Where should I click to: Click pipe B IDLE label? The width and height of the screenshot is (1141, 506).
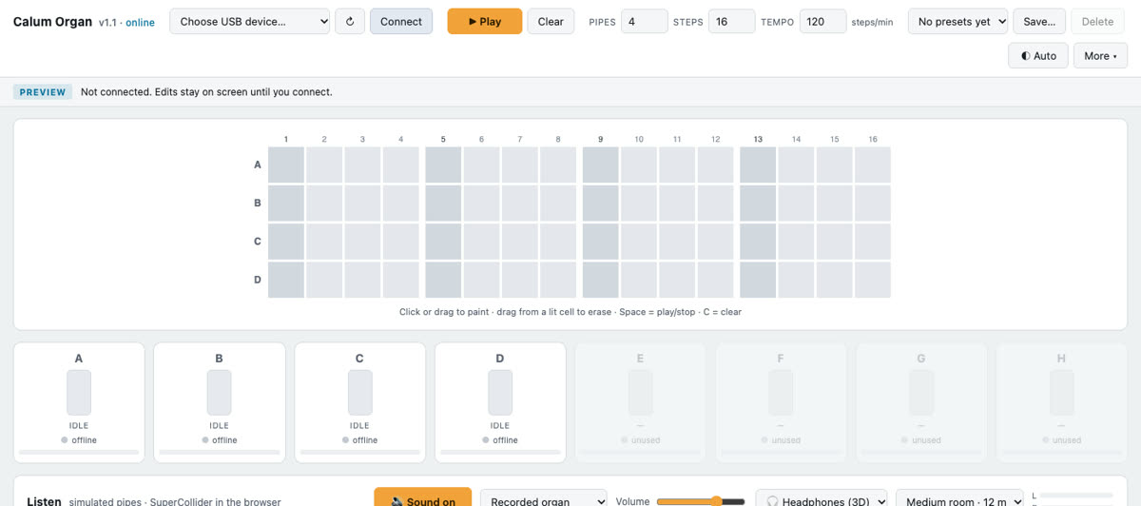220,425
